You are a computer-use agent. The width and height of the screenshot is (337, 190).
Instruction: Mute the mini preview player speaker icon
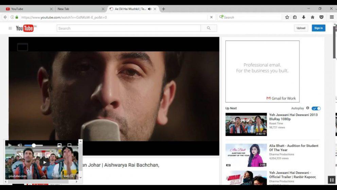point(20,145)
